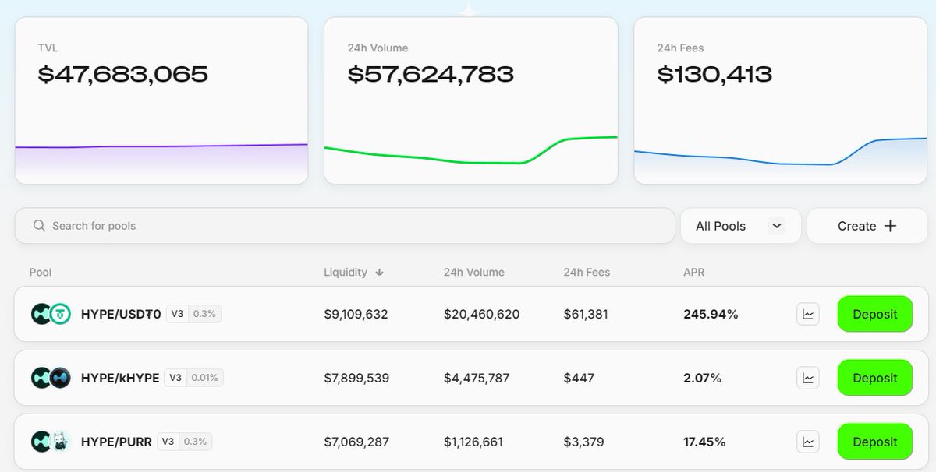Image resolution: width=936 pixels, height=472 pixels.
Task: Click liquidity value $9,109,632
Action: pos(356,314)
